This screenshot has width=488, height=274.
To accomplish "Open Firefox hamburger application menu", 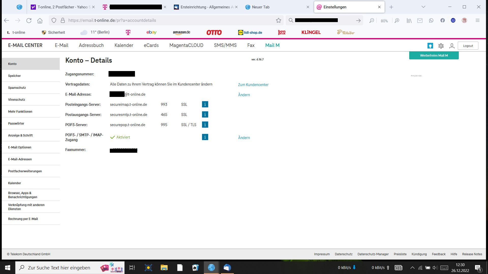I will [477, 20].
